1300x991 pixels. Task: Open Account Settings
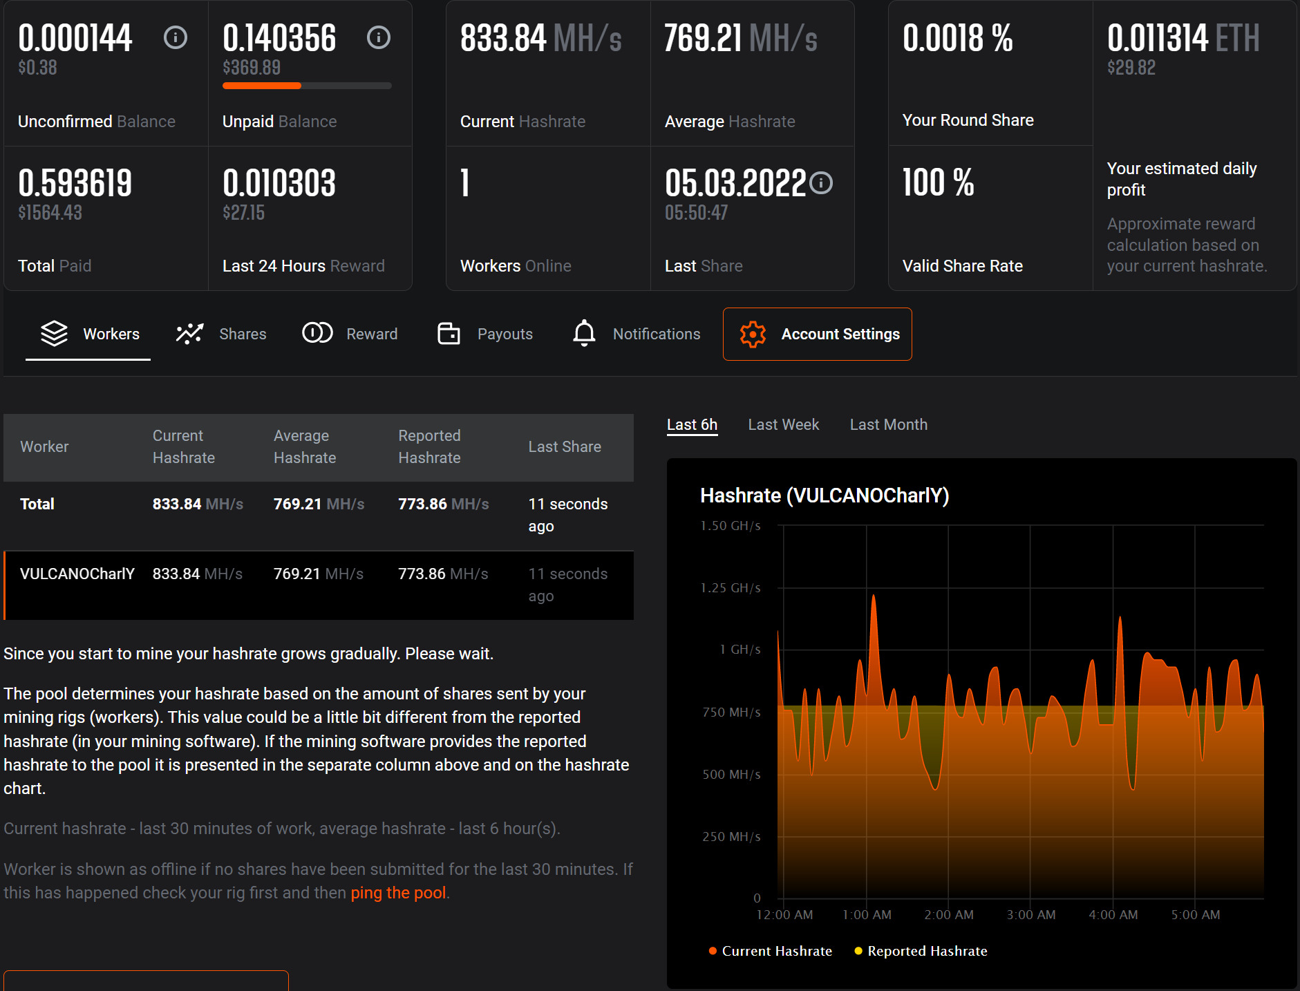coord(818,334)
